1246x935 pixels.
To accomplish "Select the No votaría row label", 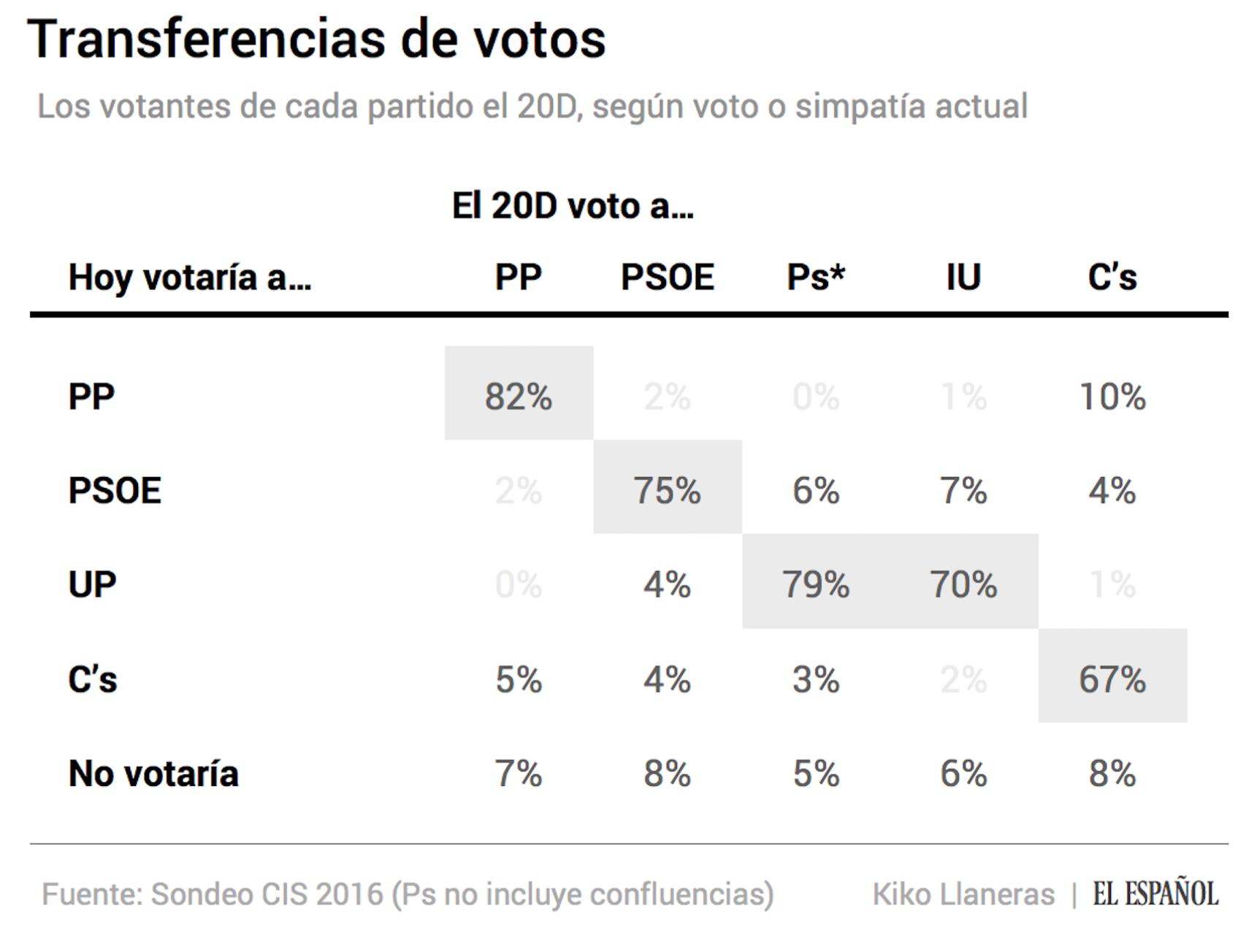I will [153, 774].
